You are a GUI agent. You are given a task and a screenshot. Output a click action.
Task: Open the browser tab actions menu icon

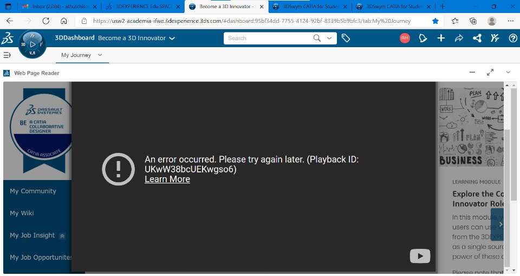point(8,7)
